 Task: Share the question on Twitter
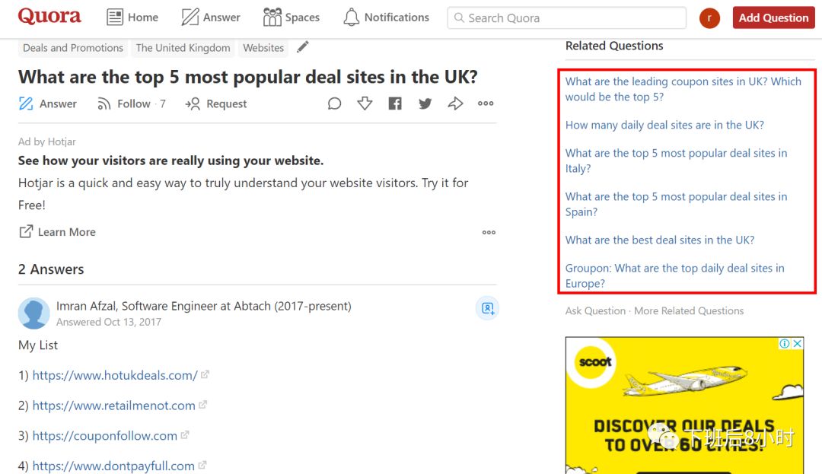pos(425,103)
